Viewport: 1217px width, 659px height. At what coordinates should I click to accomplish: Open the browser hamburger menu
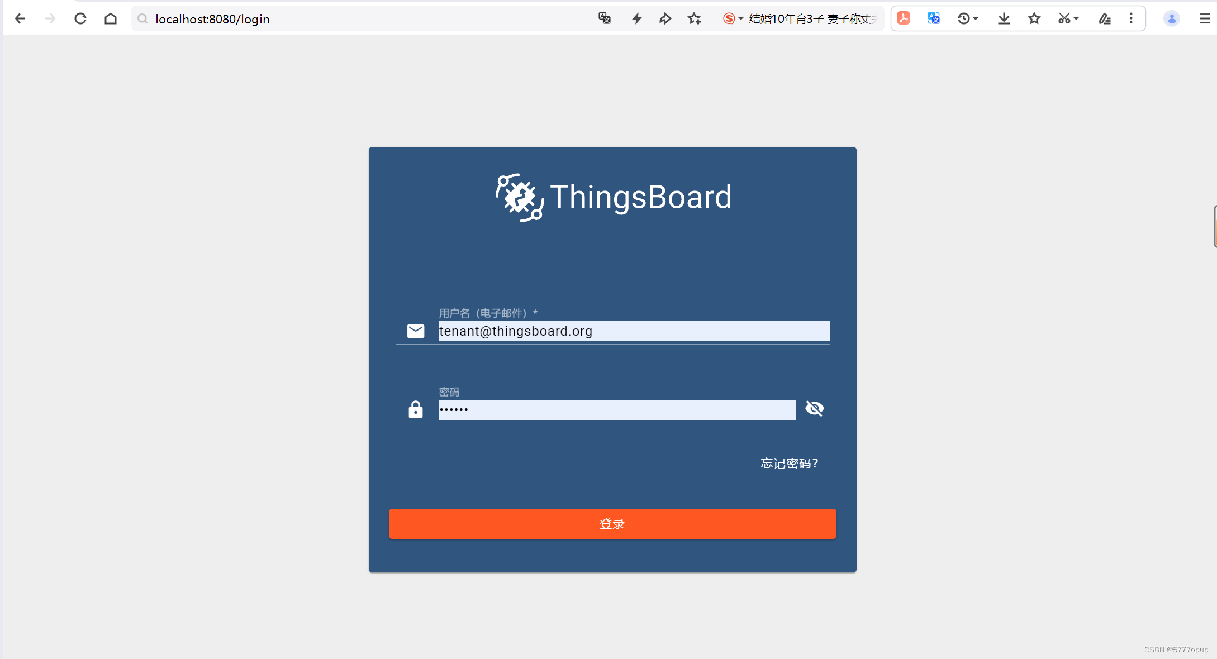1205,18
